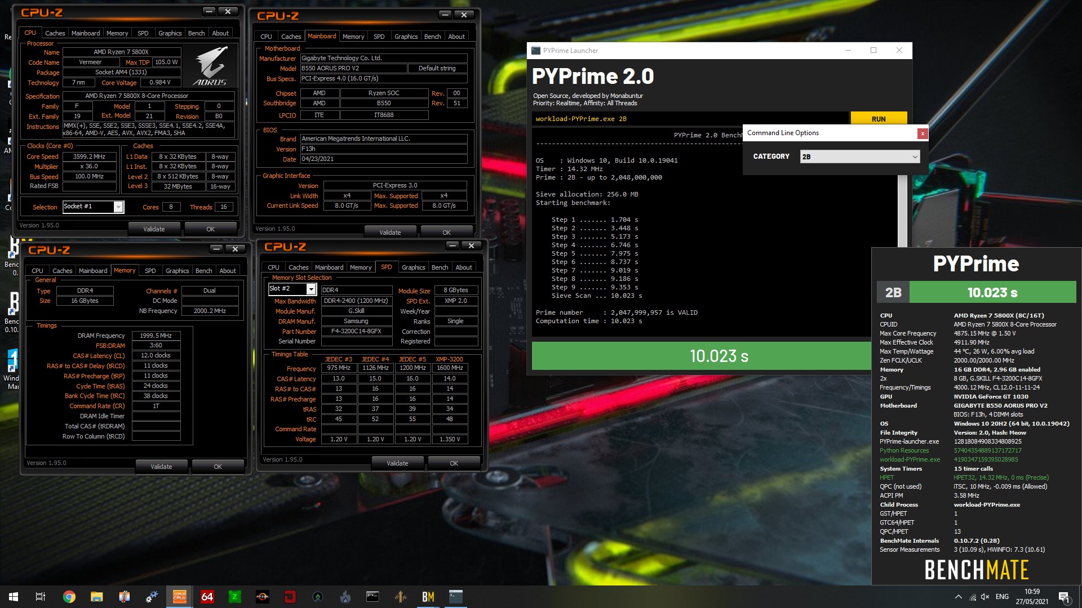Click the muted volume tray icon
Image resolution: width=1082 pixels, height=608 pixels.
pyautogui.click(x=985, y=597)
